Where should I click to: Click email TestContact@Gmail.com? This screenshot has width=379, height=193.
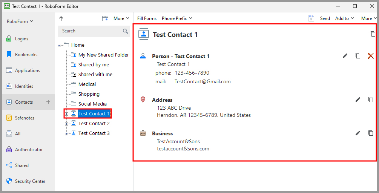pyautogui.click(x=203, y=82)
